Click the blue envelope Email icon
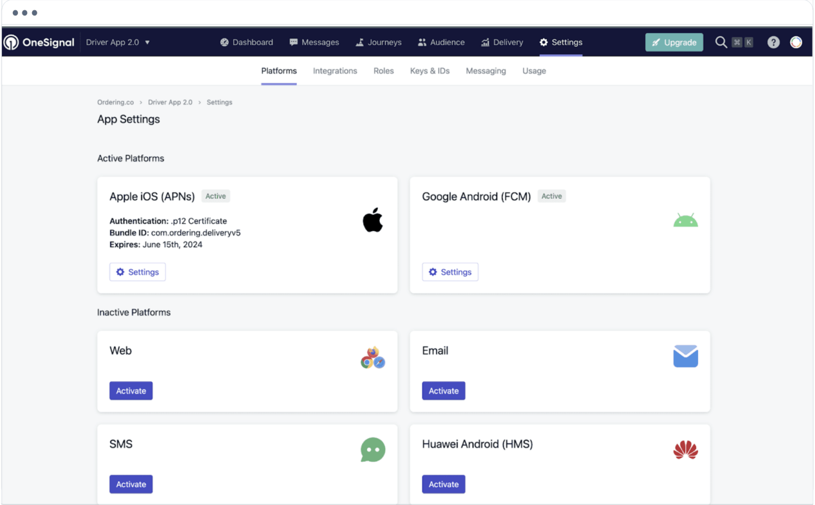 pos(685,356)
